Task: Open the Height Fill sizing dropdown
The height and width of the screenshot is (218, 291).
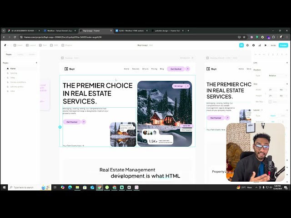Action: point(283,96)
